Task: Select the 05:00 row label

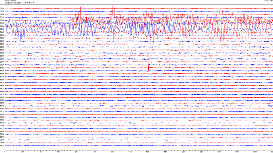Action: pyautogui.click(x=2, y=38)
